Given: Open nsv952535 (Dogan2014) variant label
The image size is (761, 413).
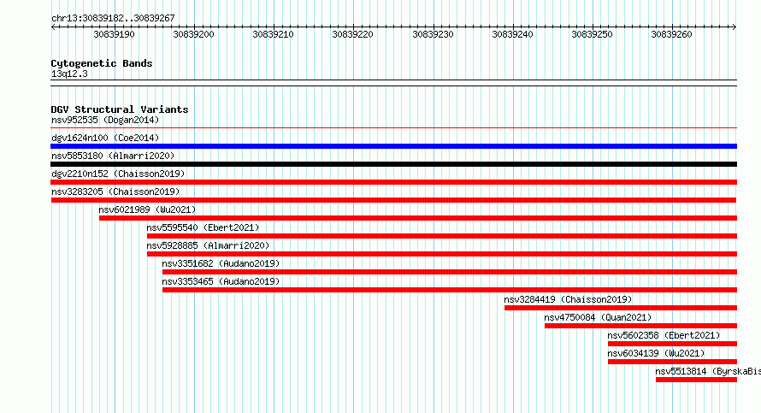Looking at the screenshot, I should pyautogui.click(x=105, y=120).
